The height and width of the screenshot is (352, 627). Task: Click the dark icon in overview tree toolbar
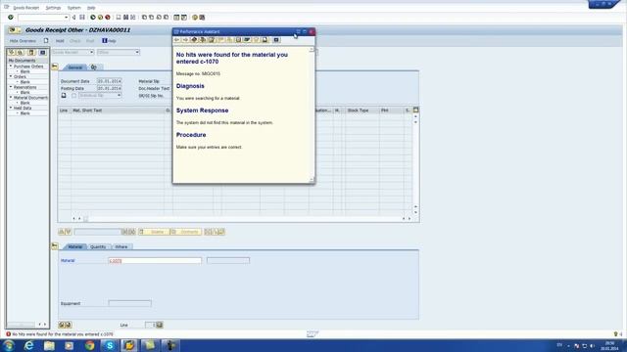[x=42, y=52]
